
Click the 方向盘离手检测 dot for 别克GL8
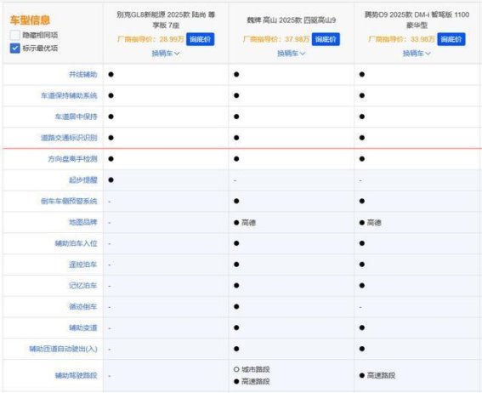click(x=111, y=159)
